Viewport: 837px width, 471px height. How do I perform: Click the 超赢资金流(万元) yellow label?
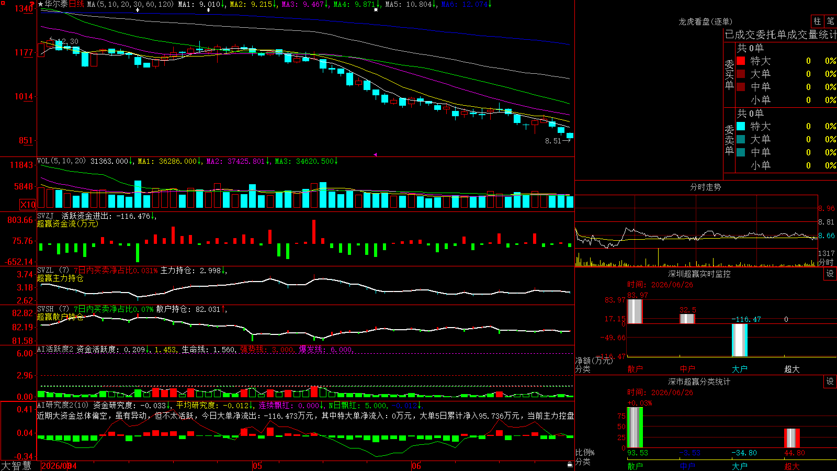pyautogui.click(x=67, y=223)
